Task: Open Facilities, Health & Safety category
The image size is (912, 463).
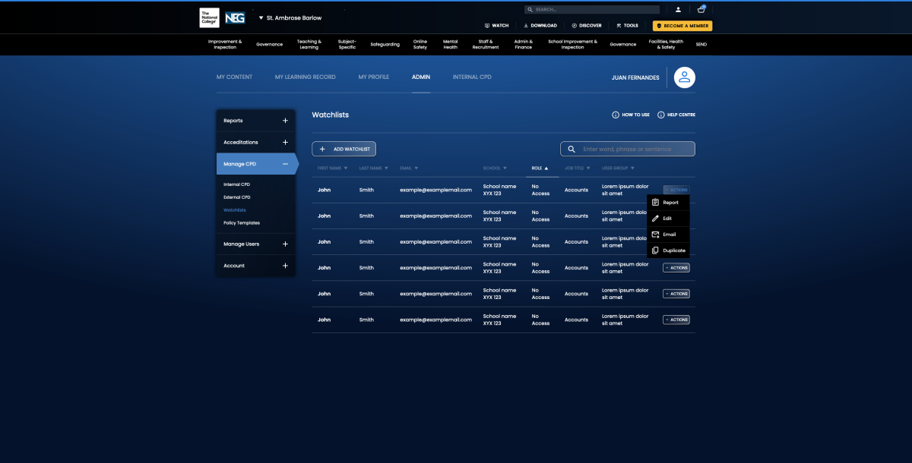Action: [667, 44]
